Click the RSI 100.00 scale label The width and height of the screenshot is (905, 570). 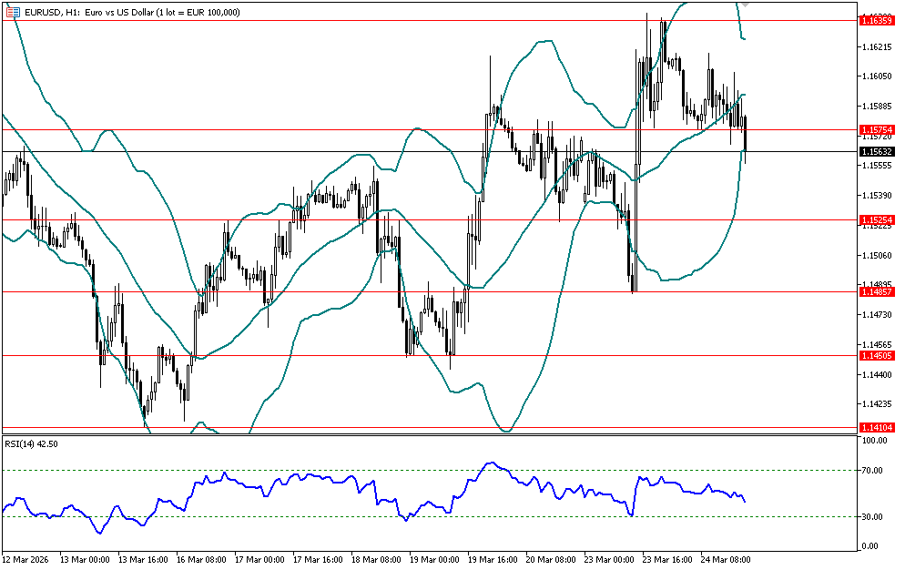pyautogui.click(x=874, y=441)
